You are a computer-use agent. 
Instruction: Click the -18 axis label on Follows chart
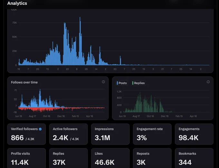pyautogui.click(x=15, y=112)
